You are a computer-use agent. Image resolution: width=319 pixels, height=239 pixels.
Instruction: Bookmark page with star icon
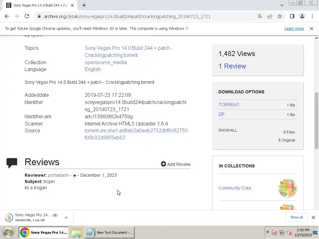(x=280, y=16)
